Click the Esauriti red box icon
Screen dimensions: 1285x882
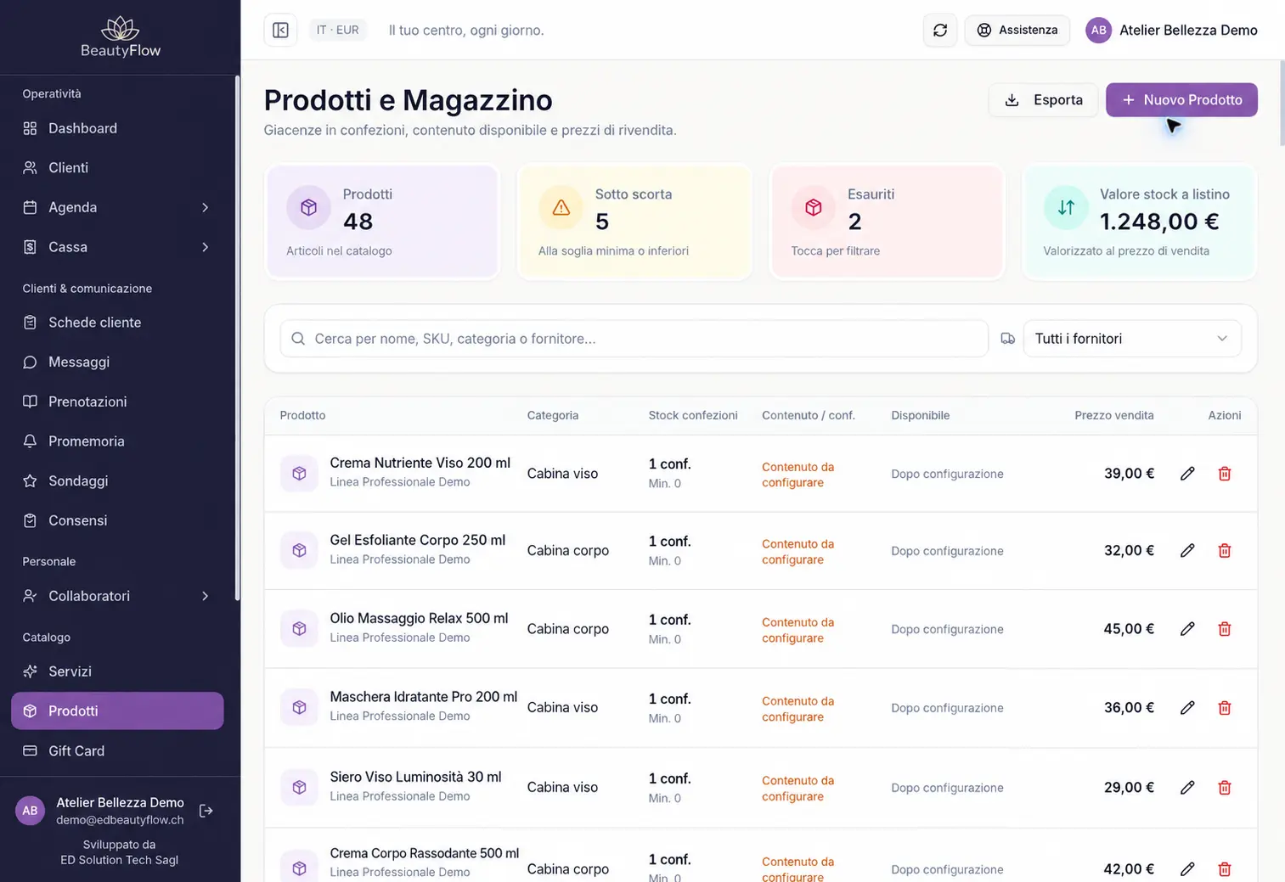[x=814, y=208]
